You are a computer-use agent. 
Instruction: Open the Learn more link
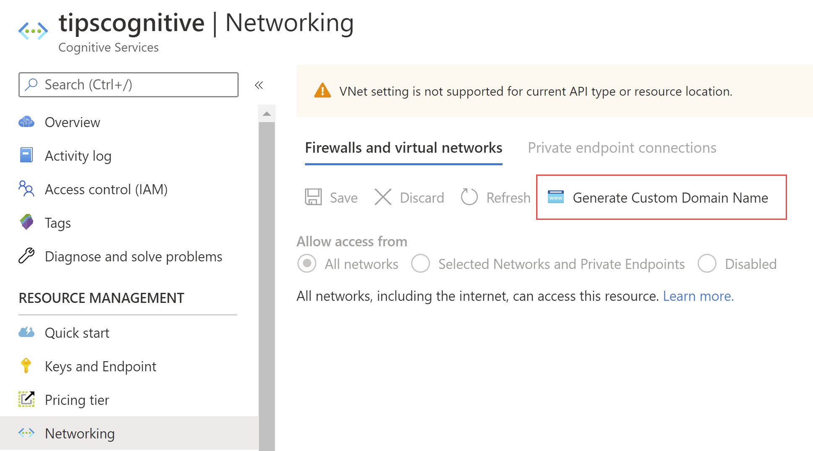point(698,296)
